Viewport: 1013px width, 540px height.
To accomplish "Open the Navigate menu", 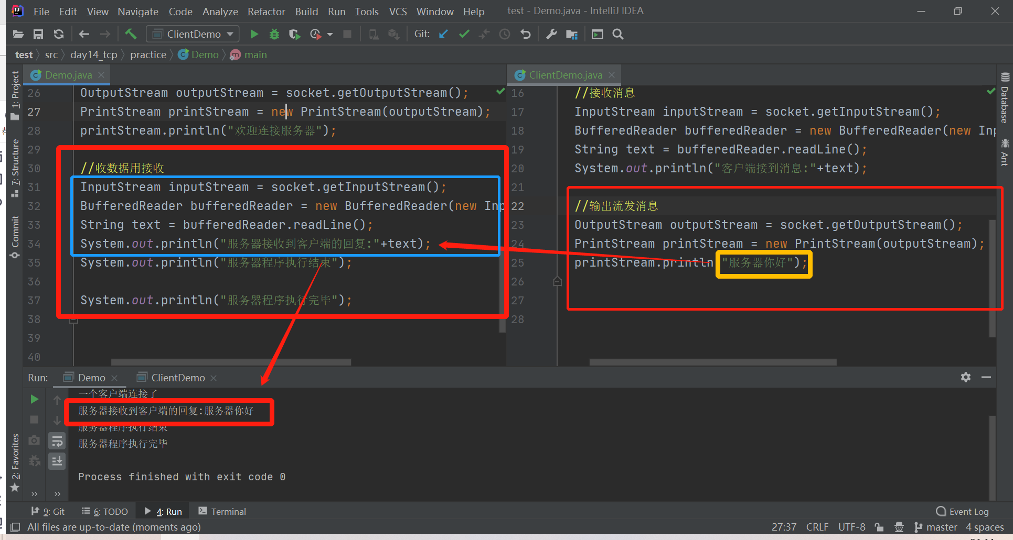I will coord(137,12).
